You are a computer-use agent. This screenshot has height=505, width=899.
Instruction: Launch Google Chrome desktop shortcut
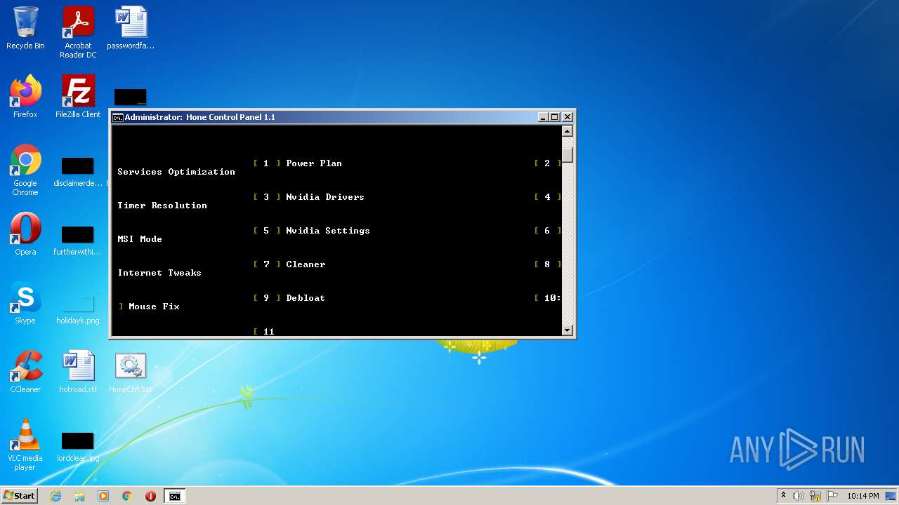coord(25,170)
